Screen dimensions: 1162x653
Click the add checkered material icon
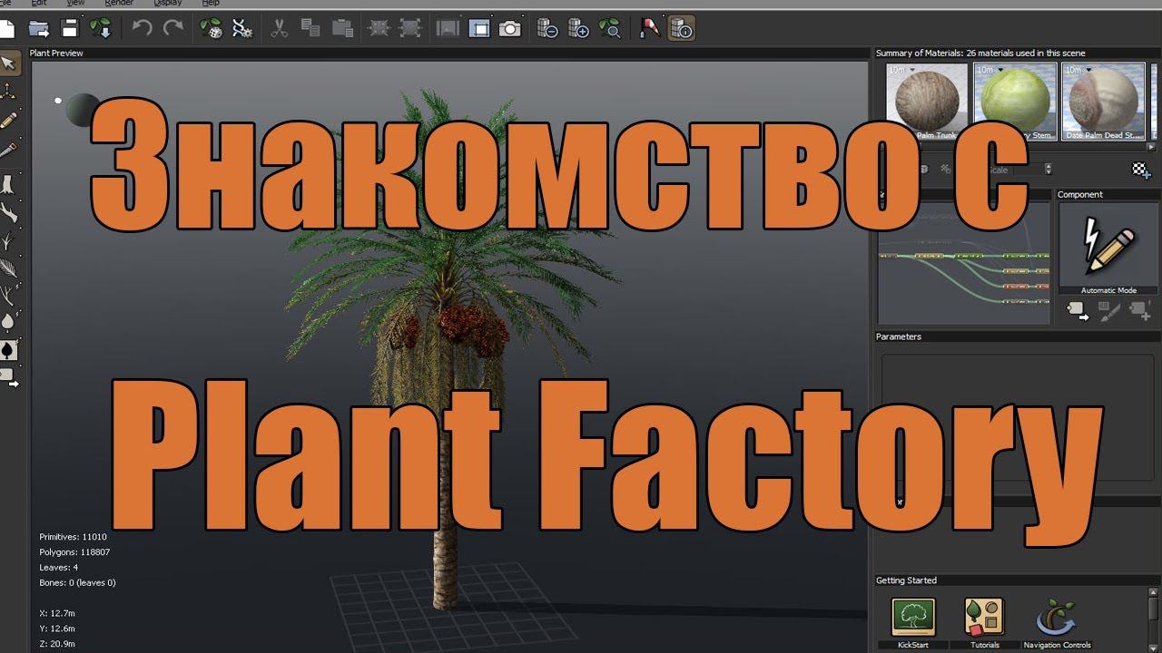coord(1141,170)
